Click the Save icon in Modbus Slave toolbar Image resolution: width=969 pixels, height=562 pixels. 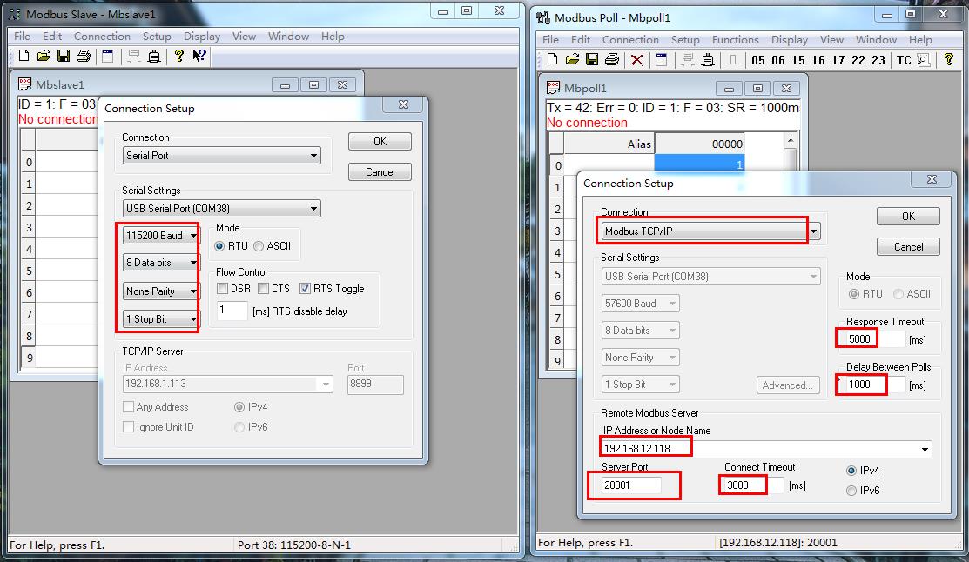tap(64, 56)
